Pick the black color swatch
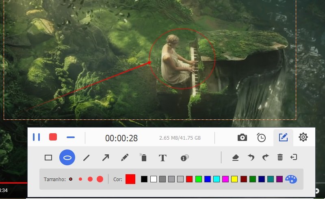 [144, 179]
